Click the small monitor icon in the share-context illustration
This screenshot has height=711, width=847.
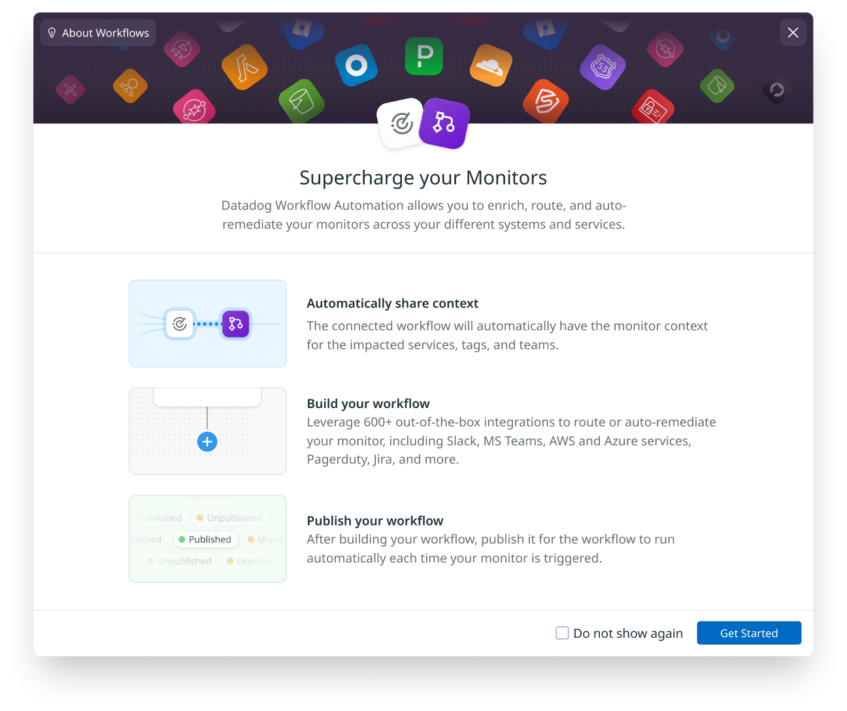pyautogui.click(x=180, y=324)
